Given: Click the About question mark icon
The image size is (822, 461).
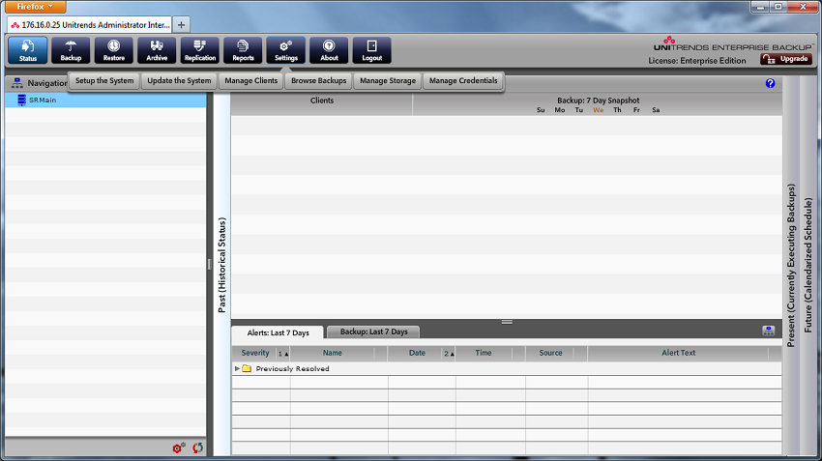Looking at the screenshot, I should [x=329, y=50].
